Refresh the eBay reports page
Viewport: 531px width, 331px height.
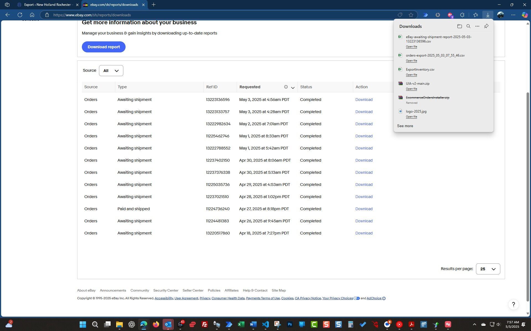(x=20, y=15)
